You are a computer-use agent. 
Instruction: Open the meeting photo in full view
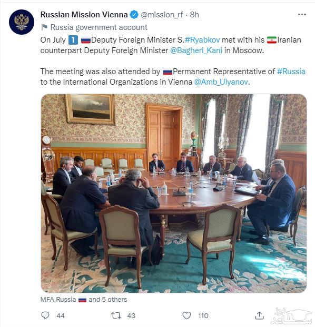(x=174, y=193)
